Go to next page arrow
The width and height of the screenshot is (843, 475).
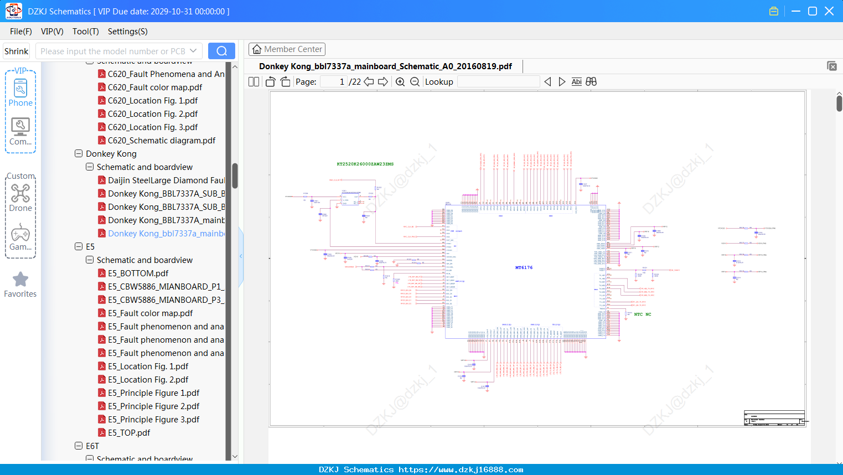(x=383, y=81)
